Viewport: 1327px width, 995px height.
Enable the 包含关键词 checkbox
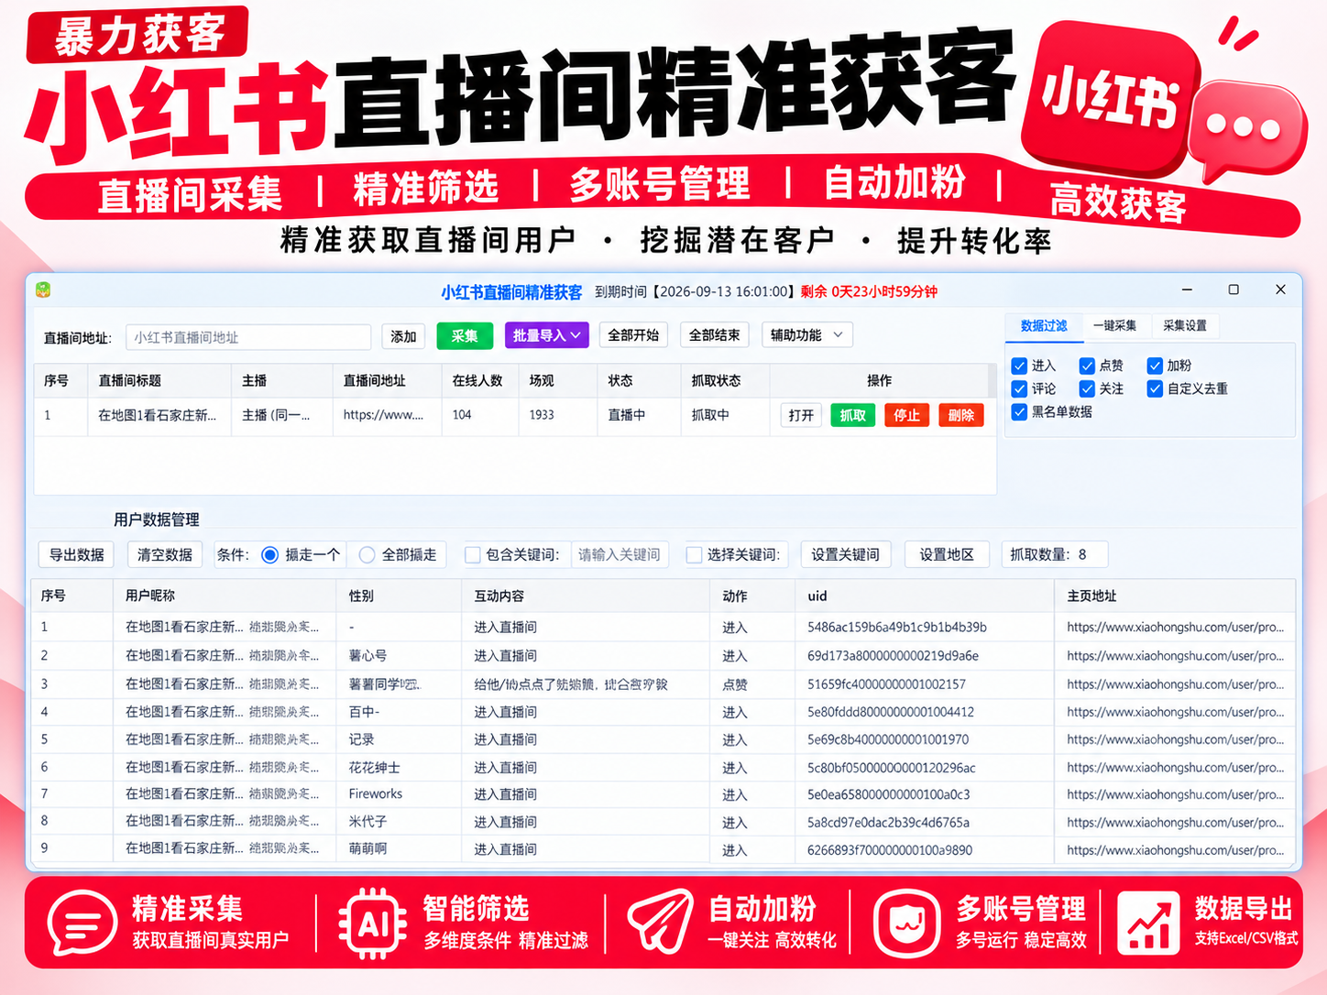(x=473, y=554)
